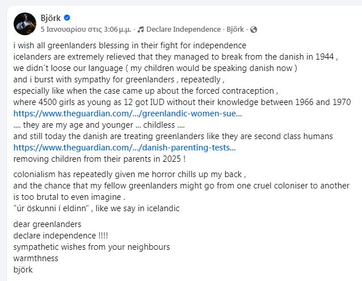The width and height of the screenshot is (362, 281).
Task: Click the "warmthness" closing line
Action: (36, 258)
